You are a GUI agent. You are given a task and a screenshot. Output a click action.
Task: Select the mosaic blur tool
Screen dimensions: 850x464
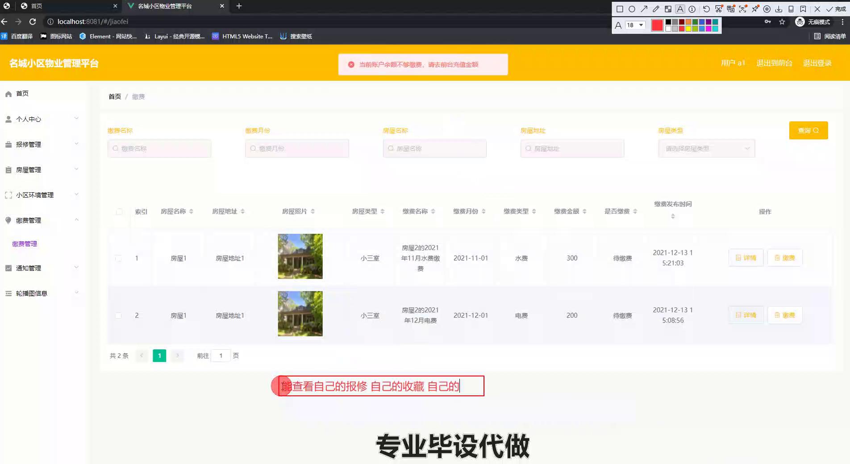coord(668,9)
